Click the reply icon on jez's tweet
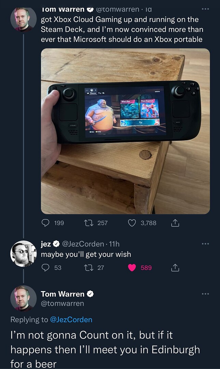Screen dimensions: 220x369 point(45,268)
